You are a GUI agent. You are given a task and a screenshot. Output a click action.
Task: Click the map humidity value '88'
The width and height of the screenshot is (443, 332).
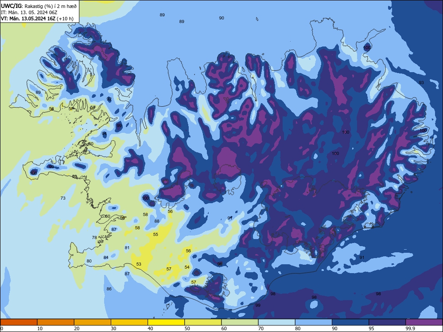coord(157,221)
